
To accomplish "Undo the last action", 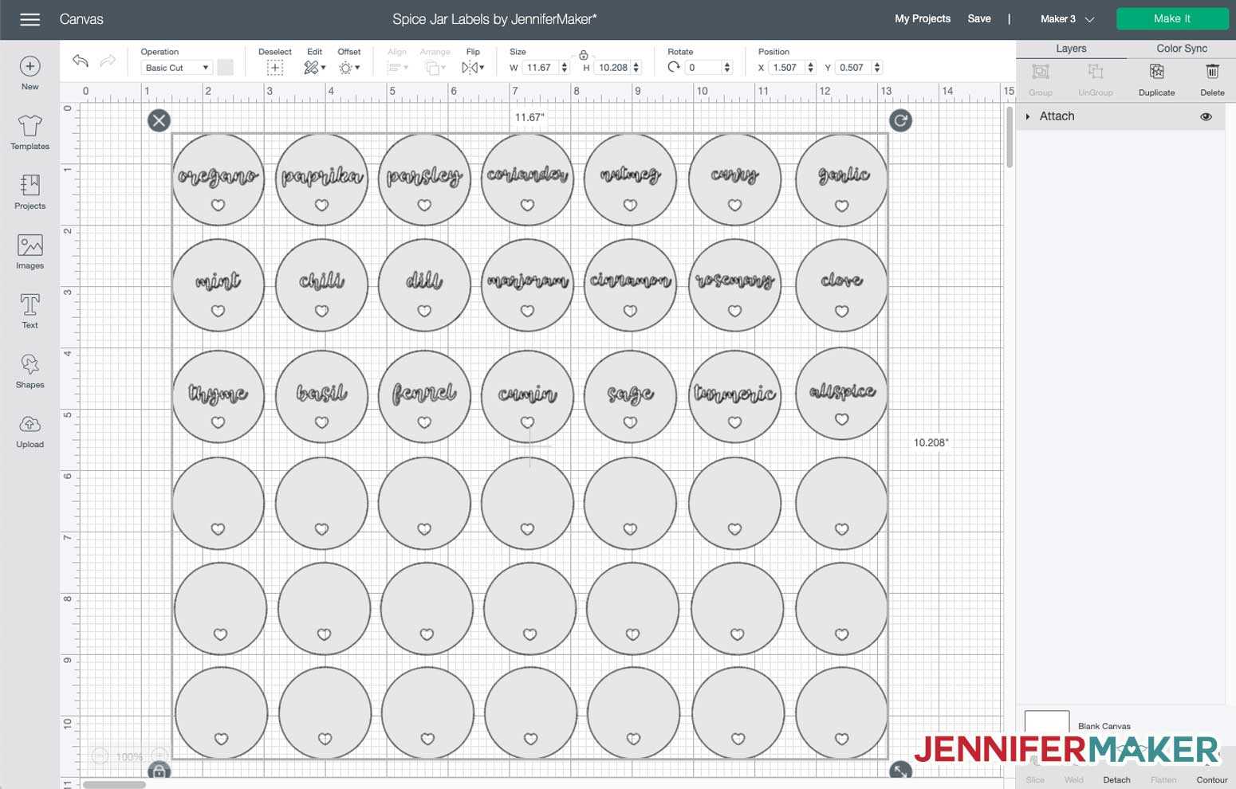I will point(80,61).
